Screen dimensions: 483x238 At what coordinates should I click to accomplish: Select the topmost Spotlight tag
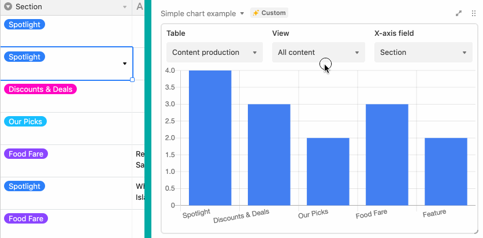(x=24, y=25)
